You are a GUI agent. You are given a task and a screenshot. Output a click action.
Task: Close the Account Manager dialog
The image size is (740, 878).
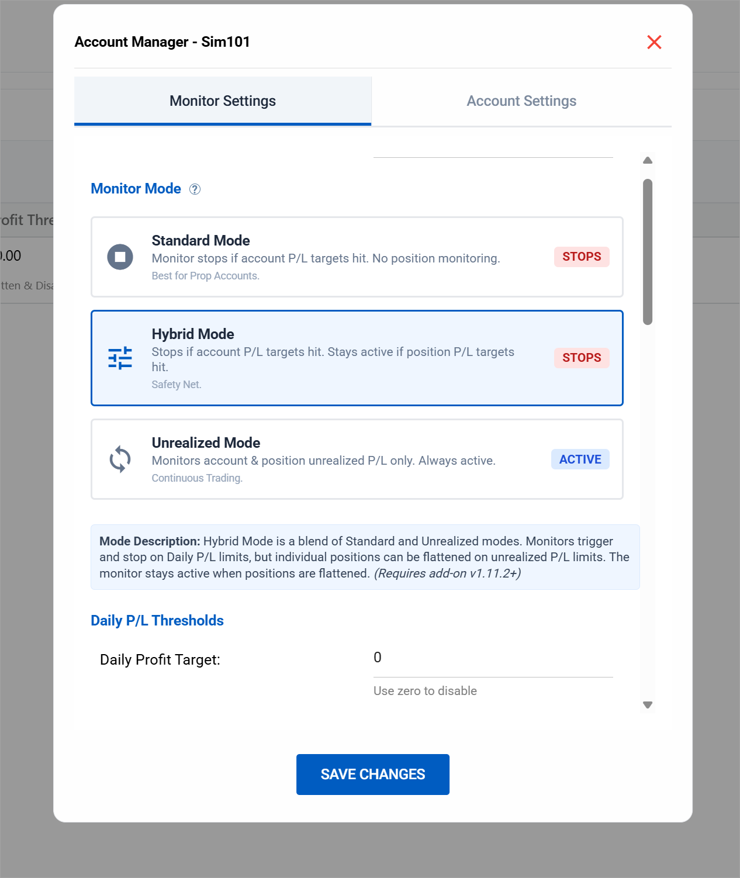pyautogui.click(x=654, y=42)
